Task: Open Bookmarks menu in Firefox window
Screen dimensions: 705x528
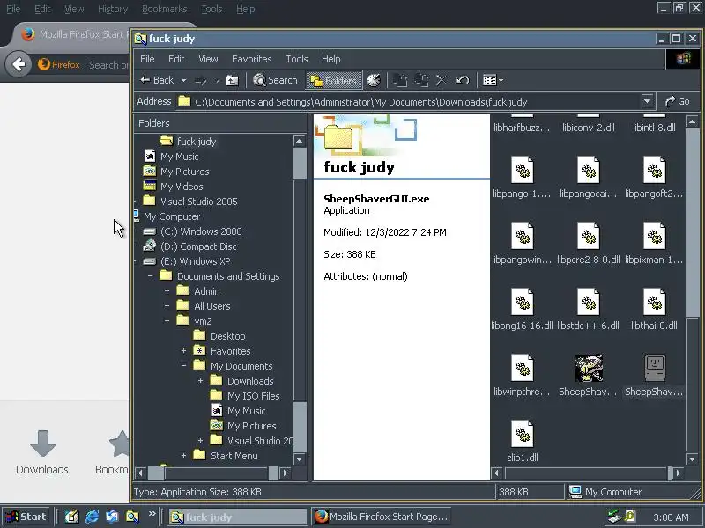Action: tap(165, 9)
